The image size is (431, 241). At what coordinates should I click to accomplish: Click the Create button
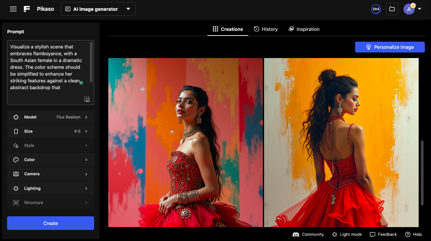[x=50, y=223]
